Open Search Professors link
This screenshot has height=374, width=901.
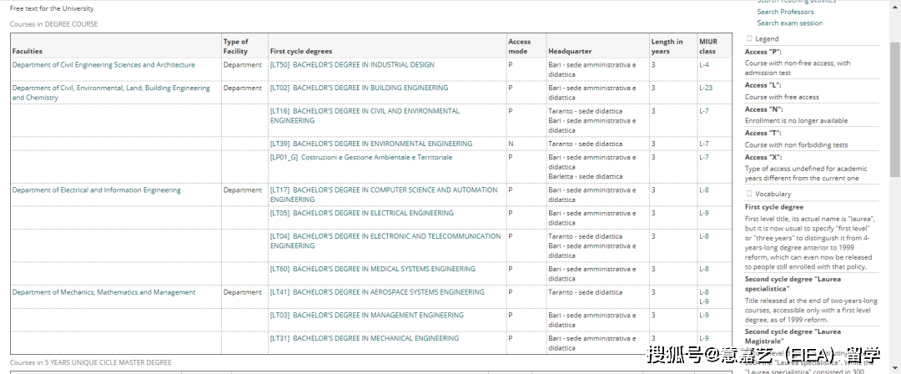[x=785, y=12]
